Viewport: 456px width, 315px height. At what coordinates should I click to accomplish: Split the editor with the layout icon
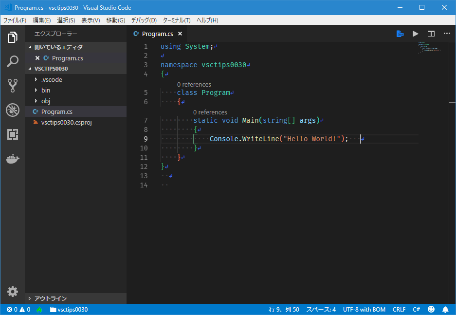[431, 34]
